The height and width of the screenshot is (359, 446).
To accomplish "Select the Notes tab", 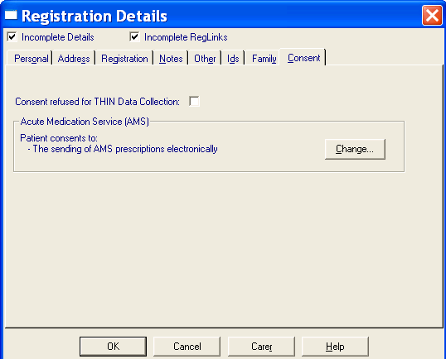I will point(171,59).
